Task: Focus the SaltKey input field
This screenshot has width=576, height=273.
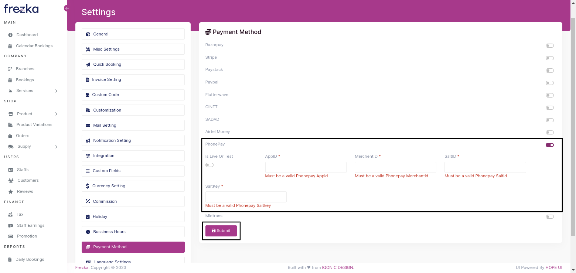Action: click(246, 197)
